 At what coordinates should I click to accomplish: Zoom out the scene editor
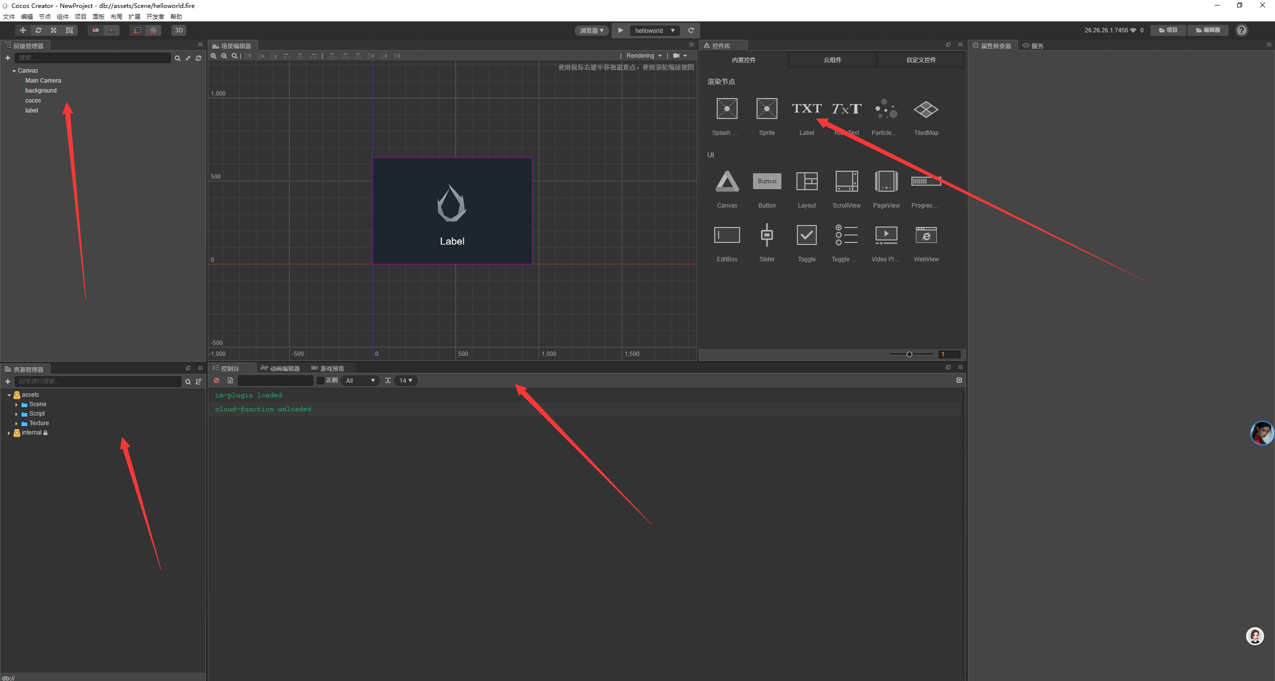[224, 56]
